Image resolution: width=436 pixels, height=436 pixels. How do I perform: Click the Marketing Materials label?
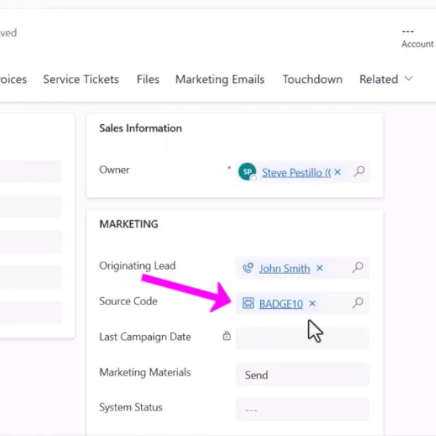click(x=145, y=372)
